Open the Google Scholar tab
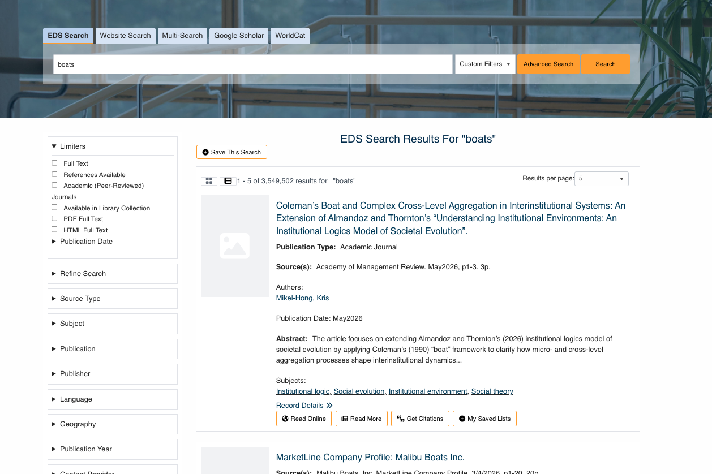Image resolution: width=712 pixels, height=474 pixels. (x=239, y=36)
